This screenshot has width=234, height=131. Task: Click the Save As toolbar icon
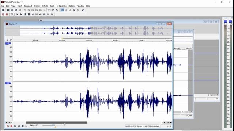[x=16, y=10]
